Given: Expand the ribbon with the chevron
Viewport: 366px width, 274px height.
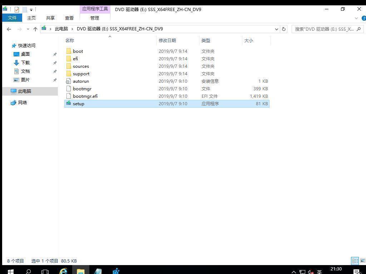Looking at the screenshot, I should click(x=356, y=18).
